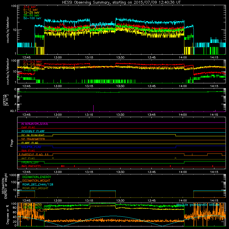Select the ATTENUATOR_STATE flag label
Screen dimensions: 229x229
click(35, 124)
